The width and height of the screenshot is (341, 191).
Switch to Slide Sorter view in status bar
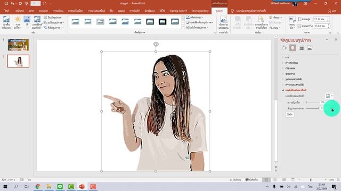pos(275,180)
